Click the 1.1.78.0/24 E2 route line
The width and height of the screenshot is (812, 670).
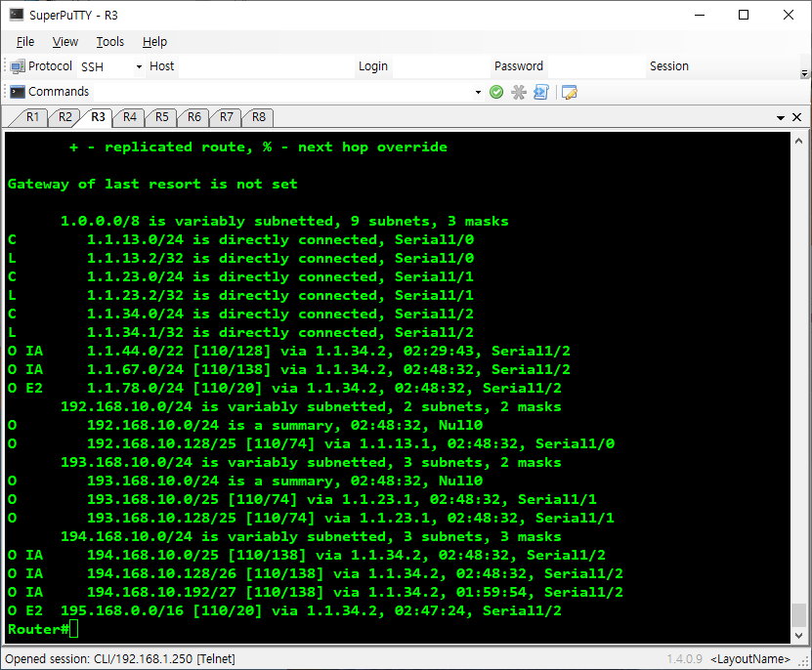284,389
